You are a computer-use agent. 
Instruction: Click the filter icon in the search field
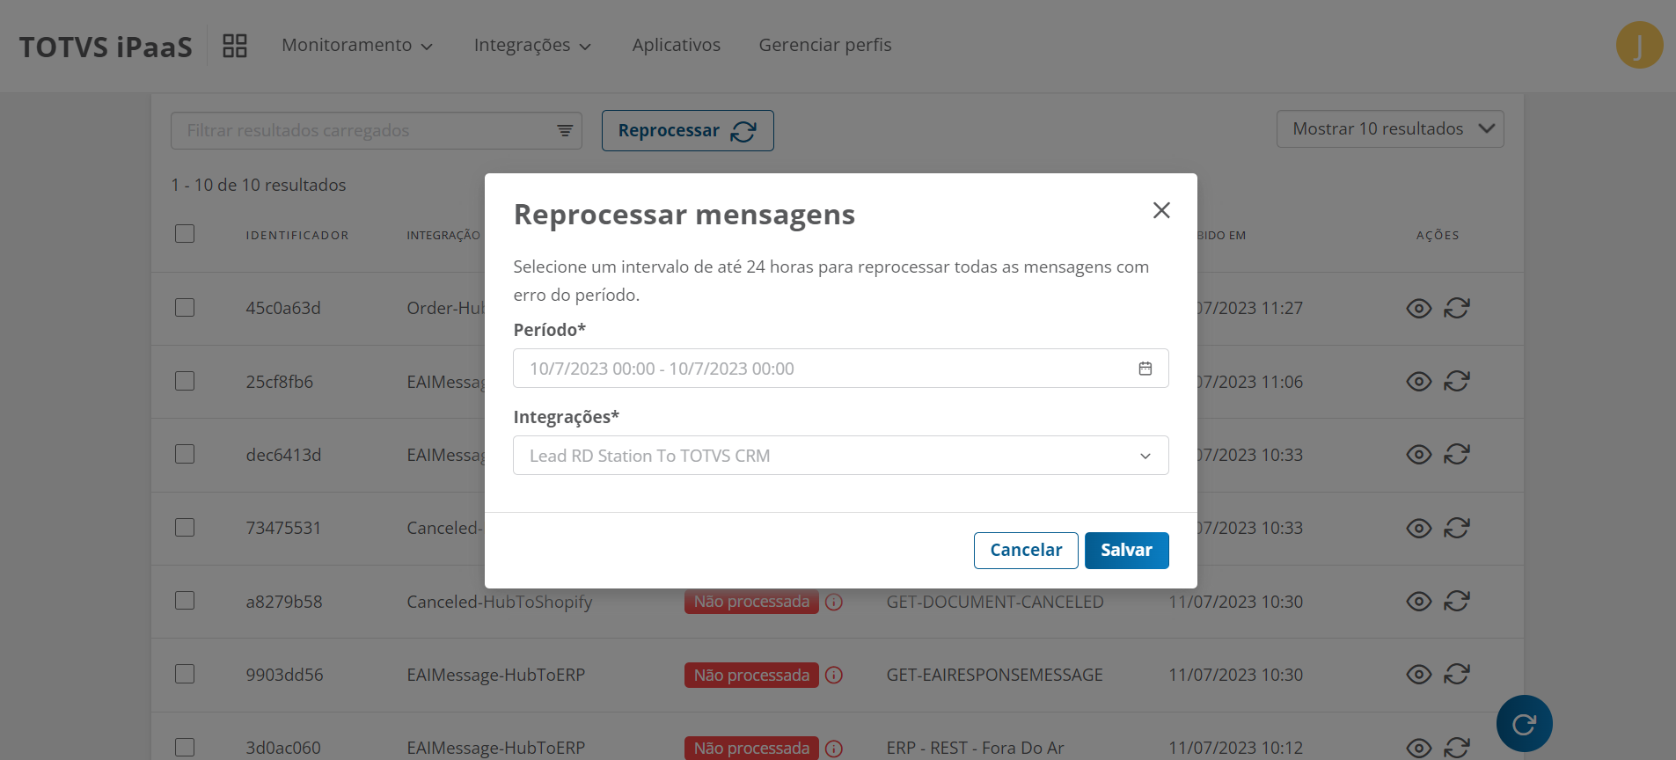point(565,131)
